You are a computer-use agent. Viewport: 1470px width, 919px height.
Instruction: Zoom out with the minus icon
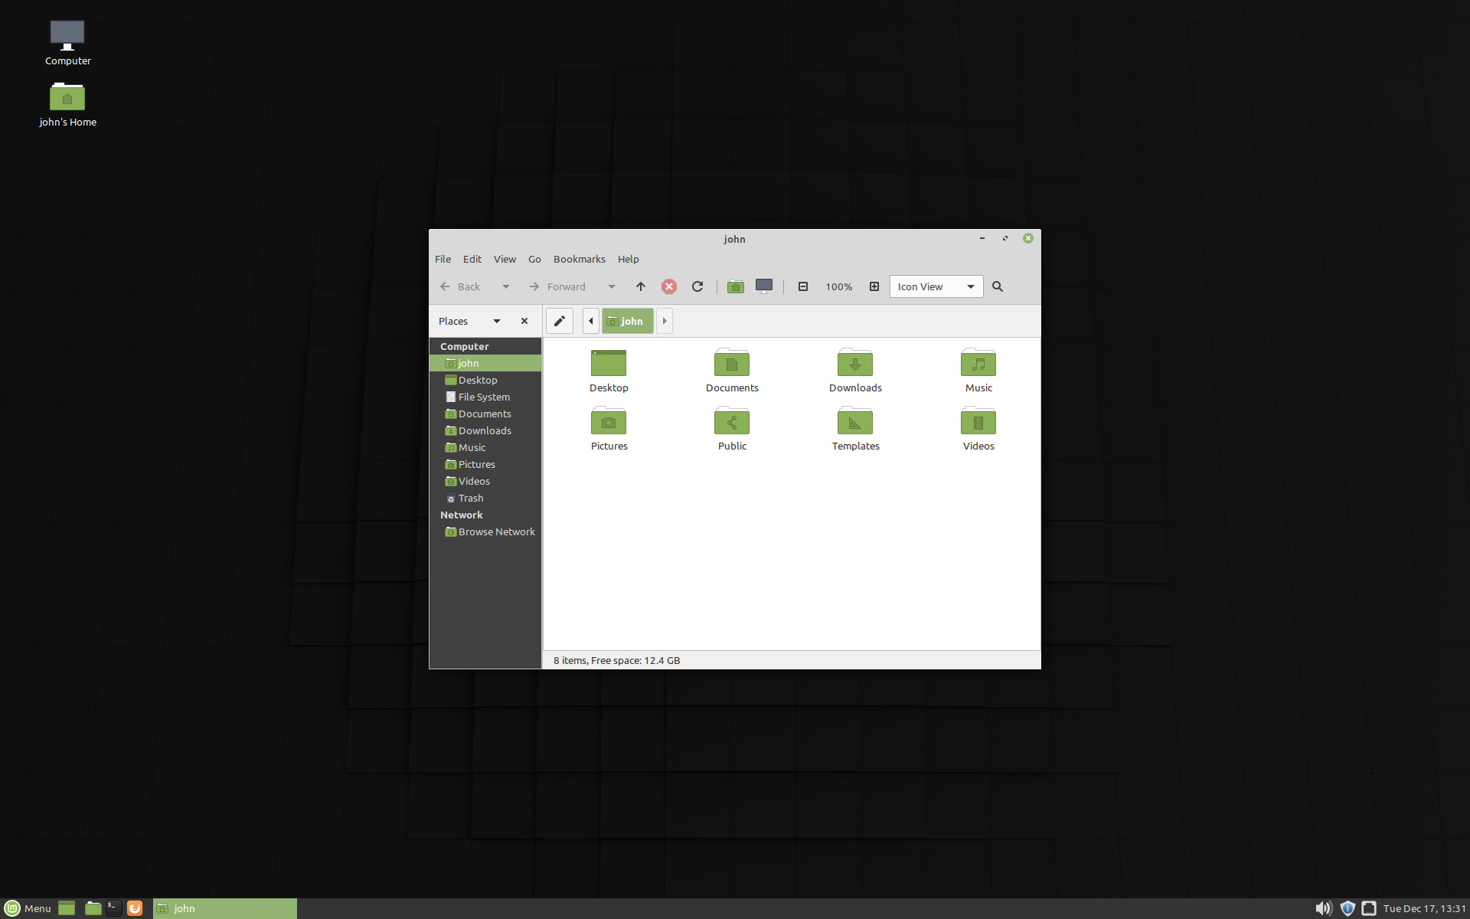click(x=803, y=286)
